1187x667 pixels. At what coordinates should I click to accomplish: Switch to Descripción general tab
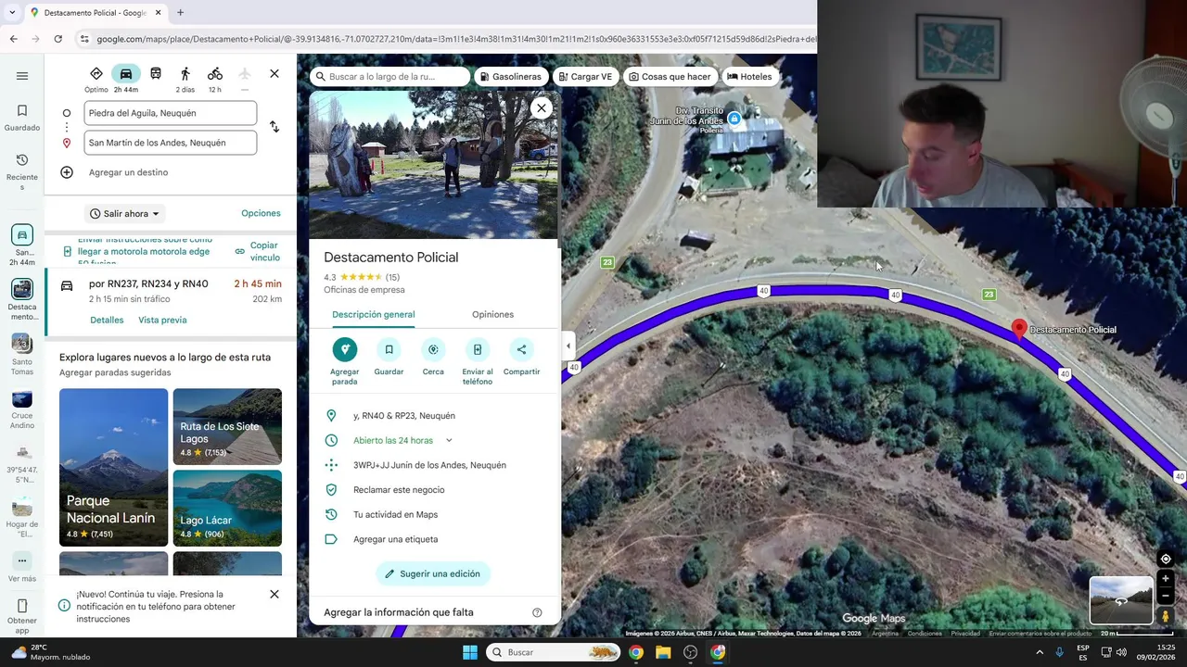point(373,314)
